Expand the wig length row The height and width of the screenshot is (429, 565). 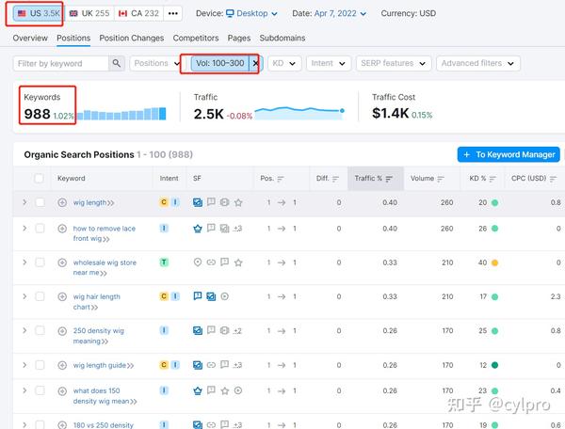(x=24, y=202)
